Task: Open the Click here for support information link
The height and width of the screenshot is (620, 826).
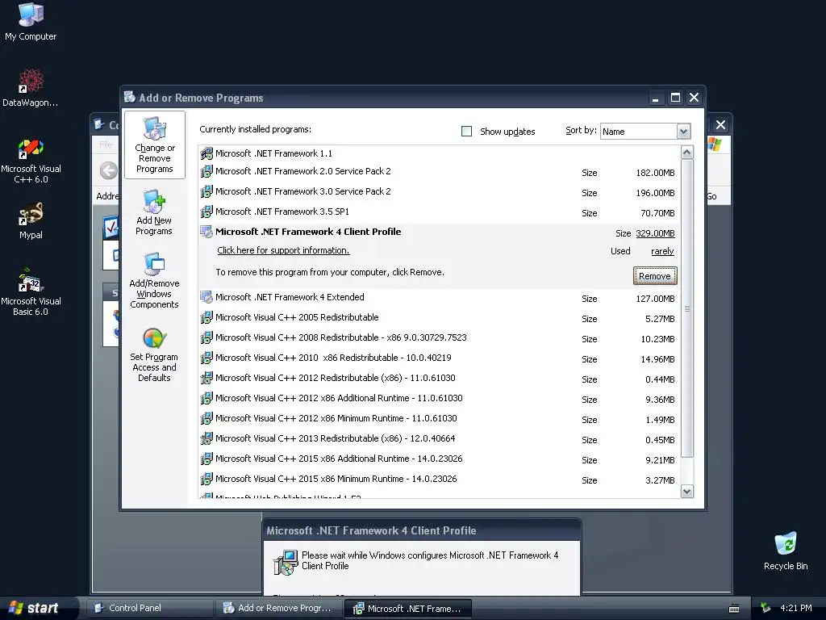Action: point(283,250)
